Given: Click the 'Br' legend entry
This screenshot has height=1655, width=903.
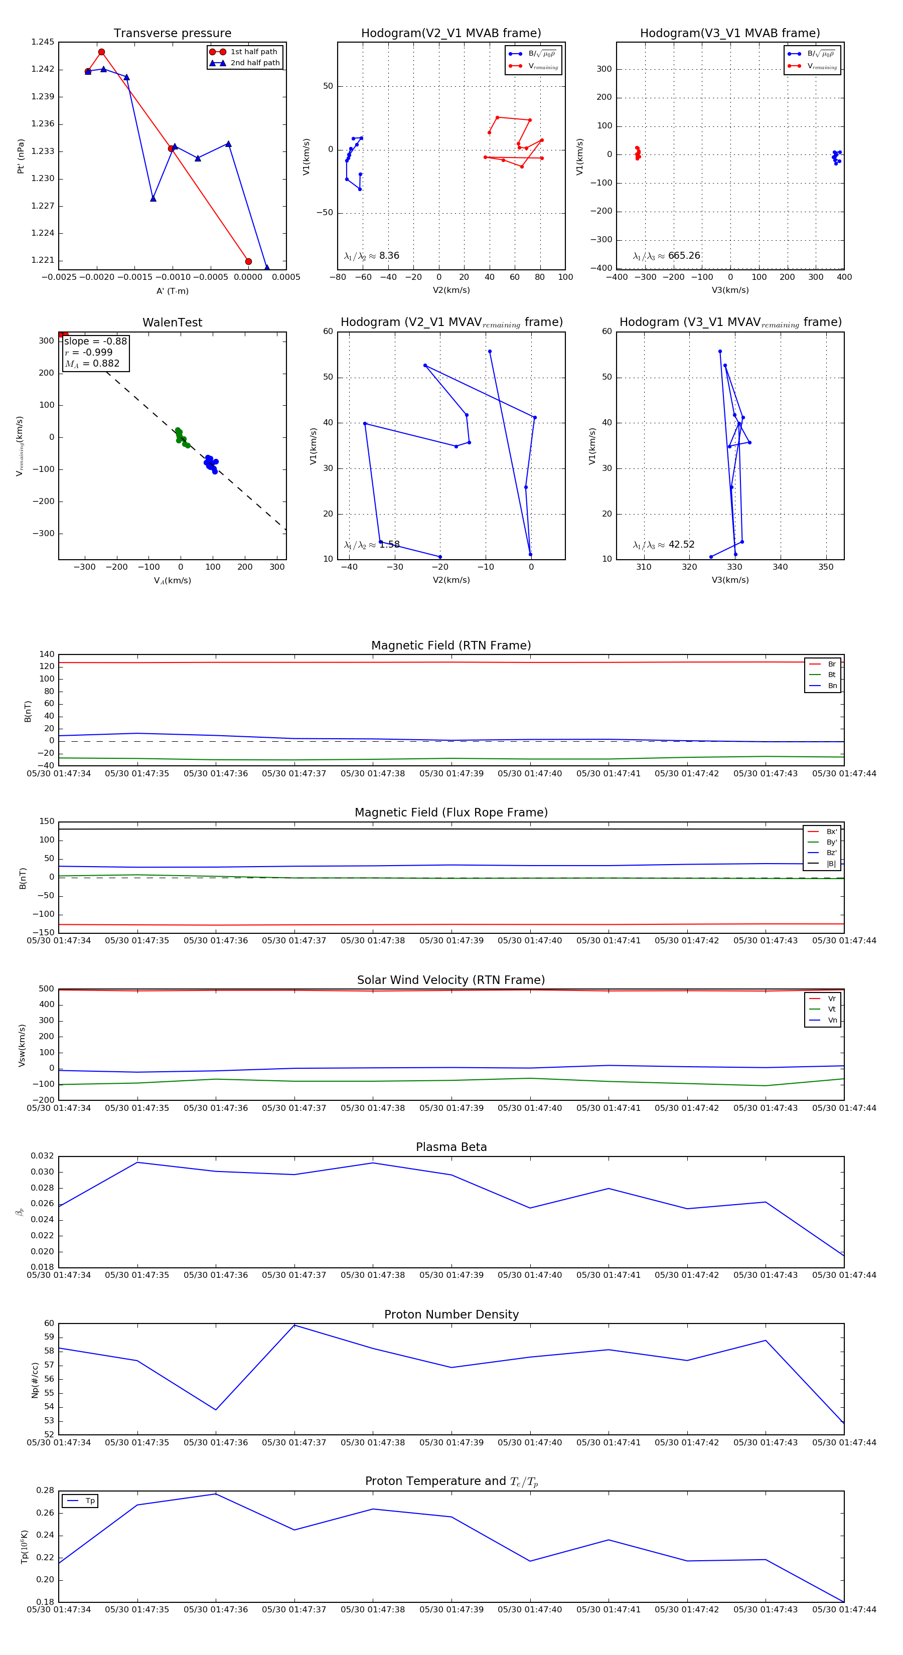Looking at the screenshot, I should (823, 665).
